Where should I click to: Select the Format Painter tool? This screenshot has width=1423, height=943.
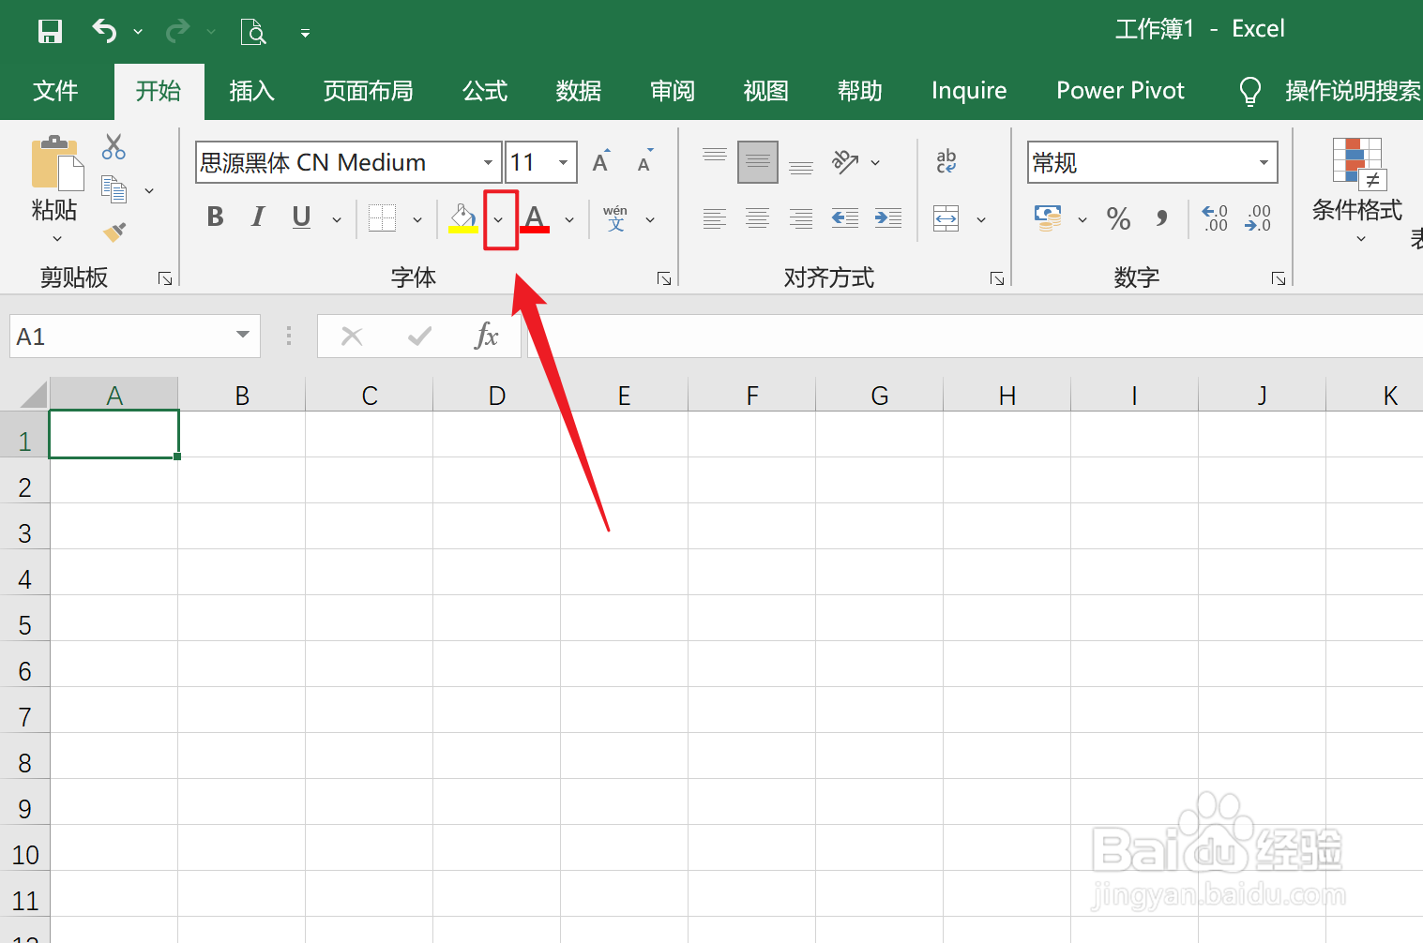pyautogui.click(x=114, y=232)
